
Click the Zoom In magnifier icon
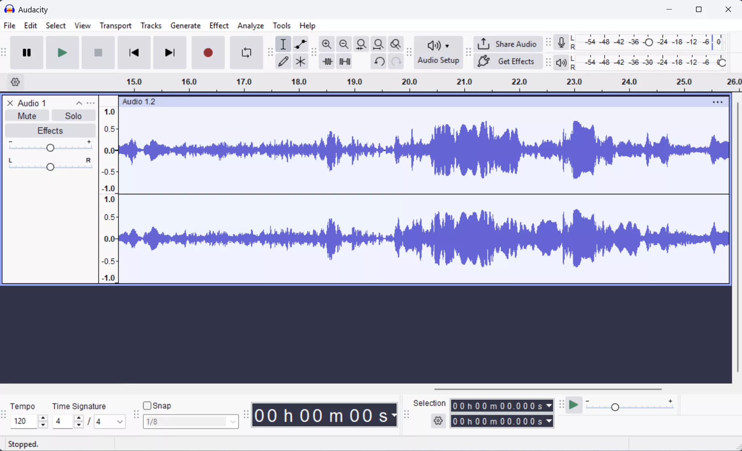pyautogui.click(x=326, y=44)
